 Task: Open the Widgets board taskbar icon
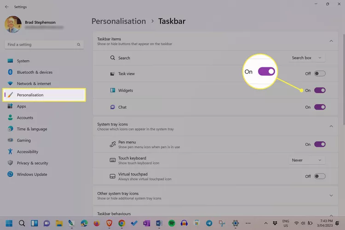click(34, 223)
